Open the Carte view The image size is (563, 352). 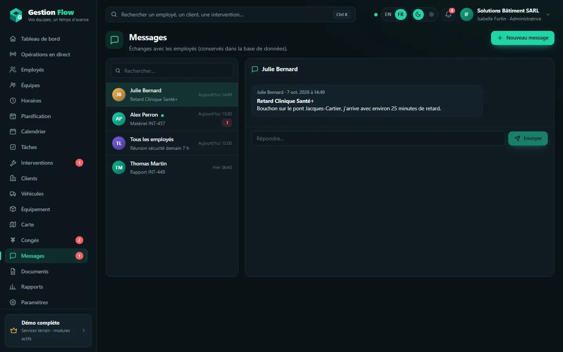[x=46, y=224]
